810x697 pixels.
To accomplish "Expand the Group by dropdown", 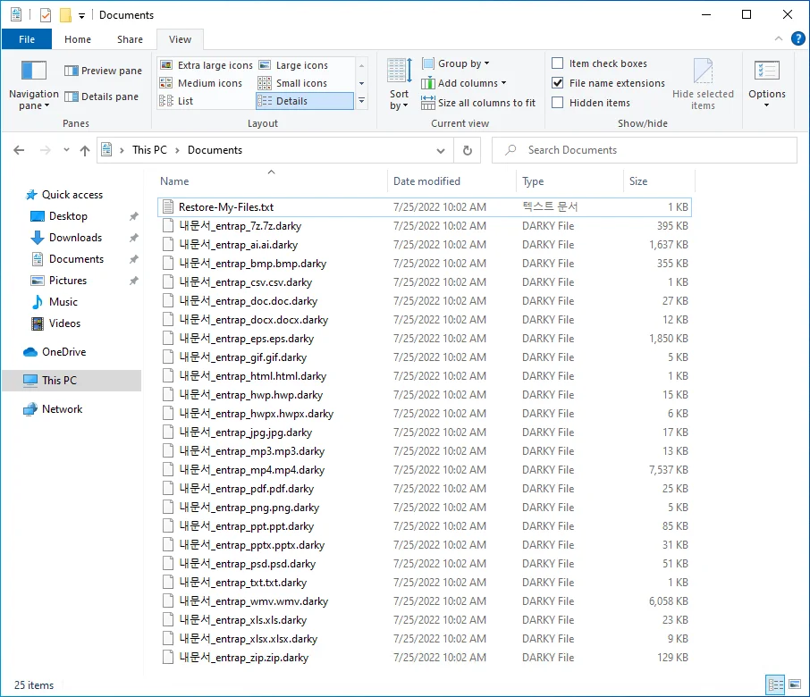I will click(463, 63).
